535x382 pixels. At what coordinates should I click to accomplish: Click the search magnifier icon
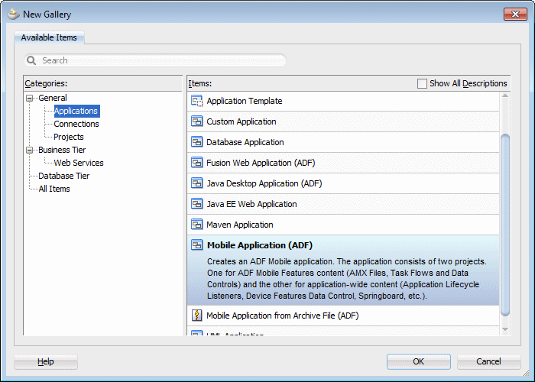tap(32, 60)
